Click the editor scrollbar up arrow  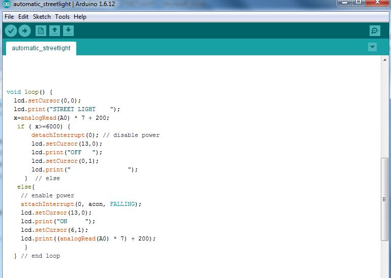[385, 60]
